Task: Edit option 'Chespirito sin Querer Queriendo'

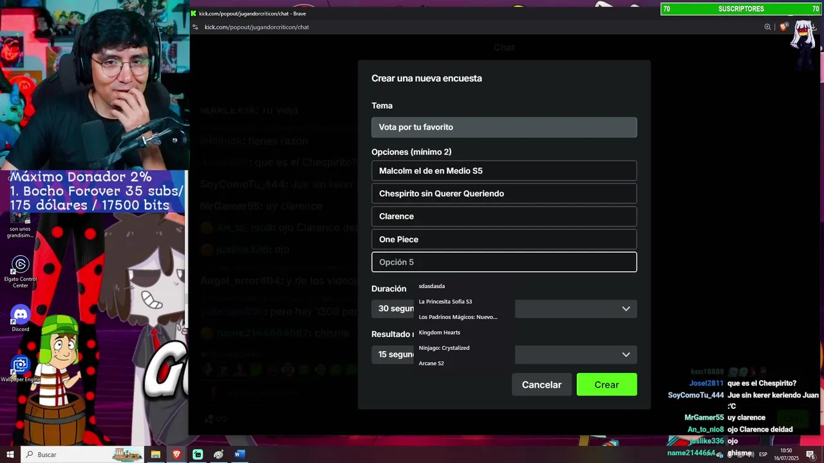Action: (x=504, y=194)
